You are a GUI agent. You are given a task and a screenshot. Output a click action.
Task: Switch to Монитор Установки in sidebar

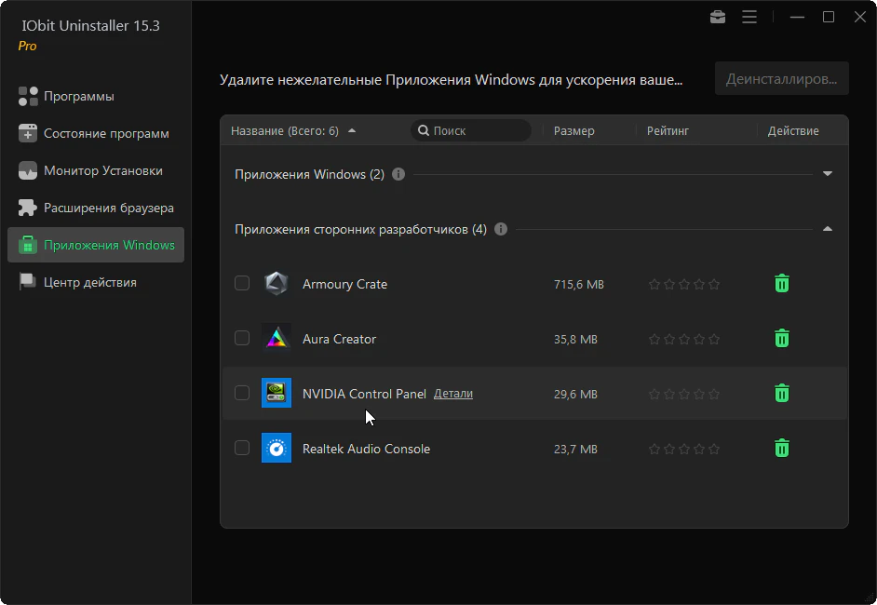pos(102,171)
